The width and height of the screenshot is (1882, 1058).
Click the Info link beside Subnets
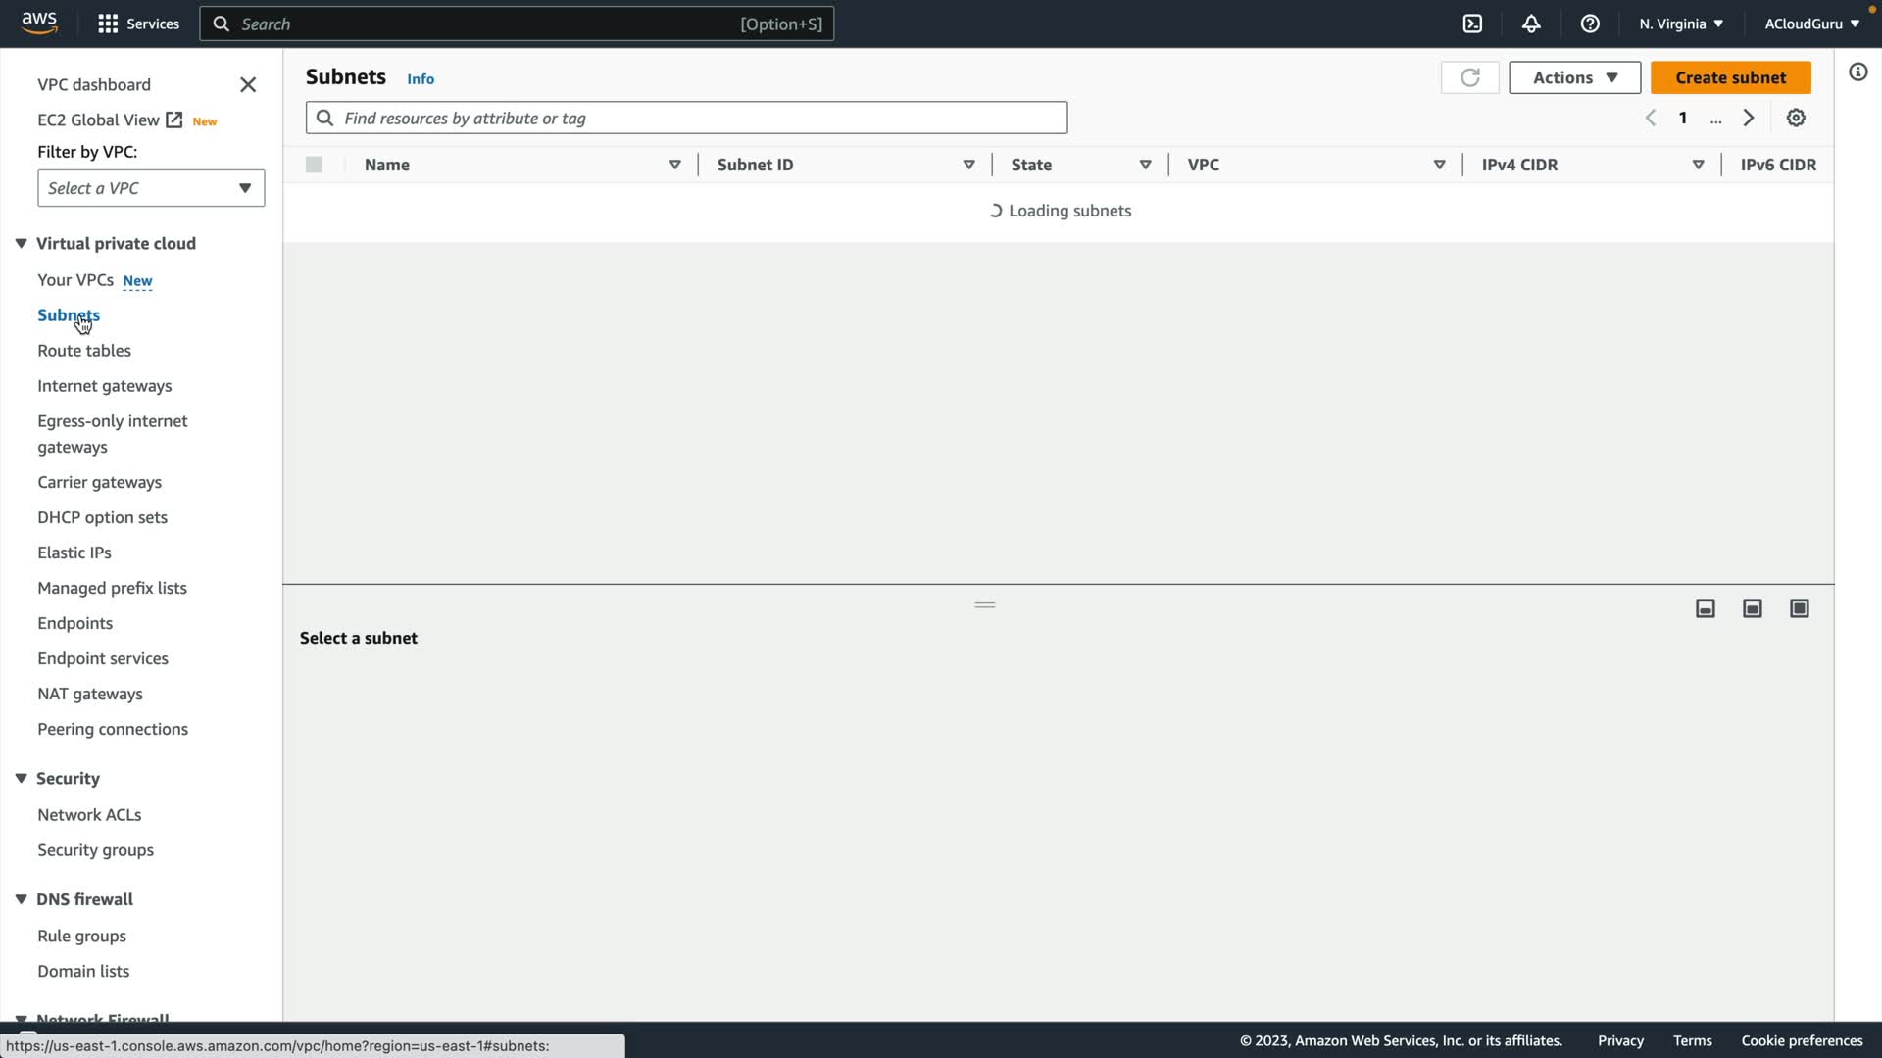421,78
